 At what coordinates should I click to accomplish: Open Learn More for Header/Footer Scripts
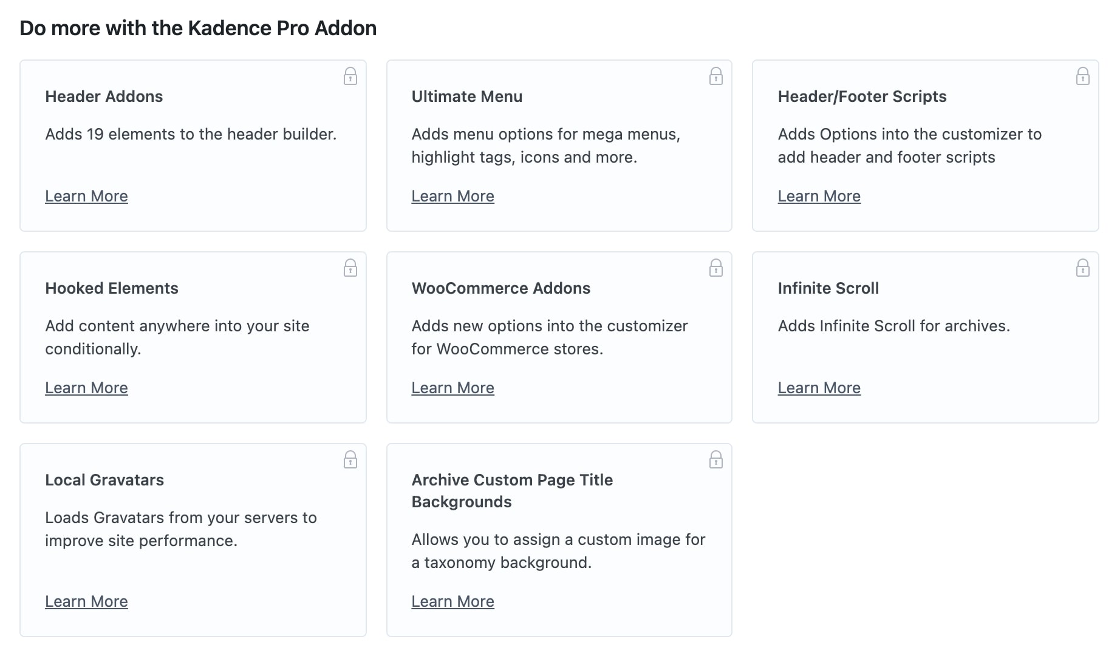pyautogui.click(x=819, y=195)
